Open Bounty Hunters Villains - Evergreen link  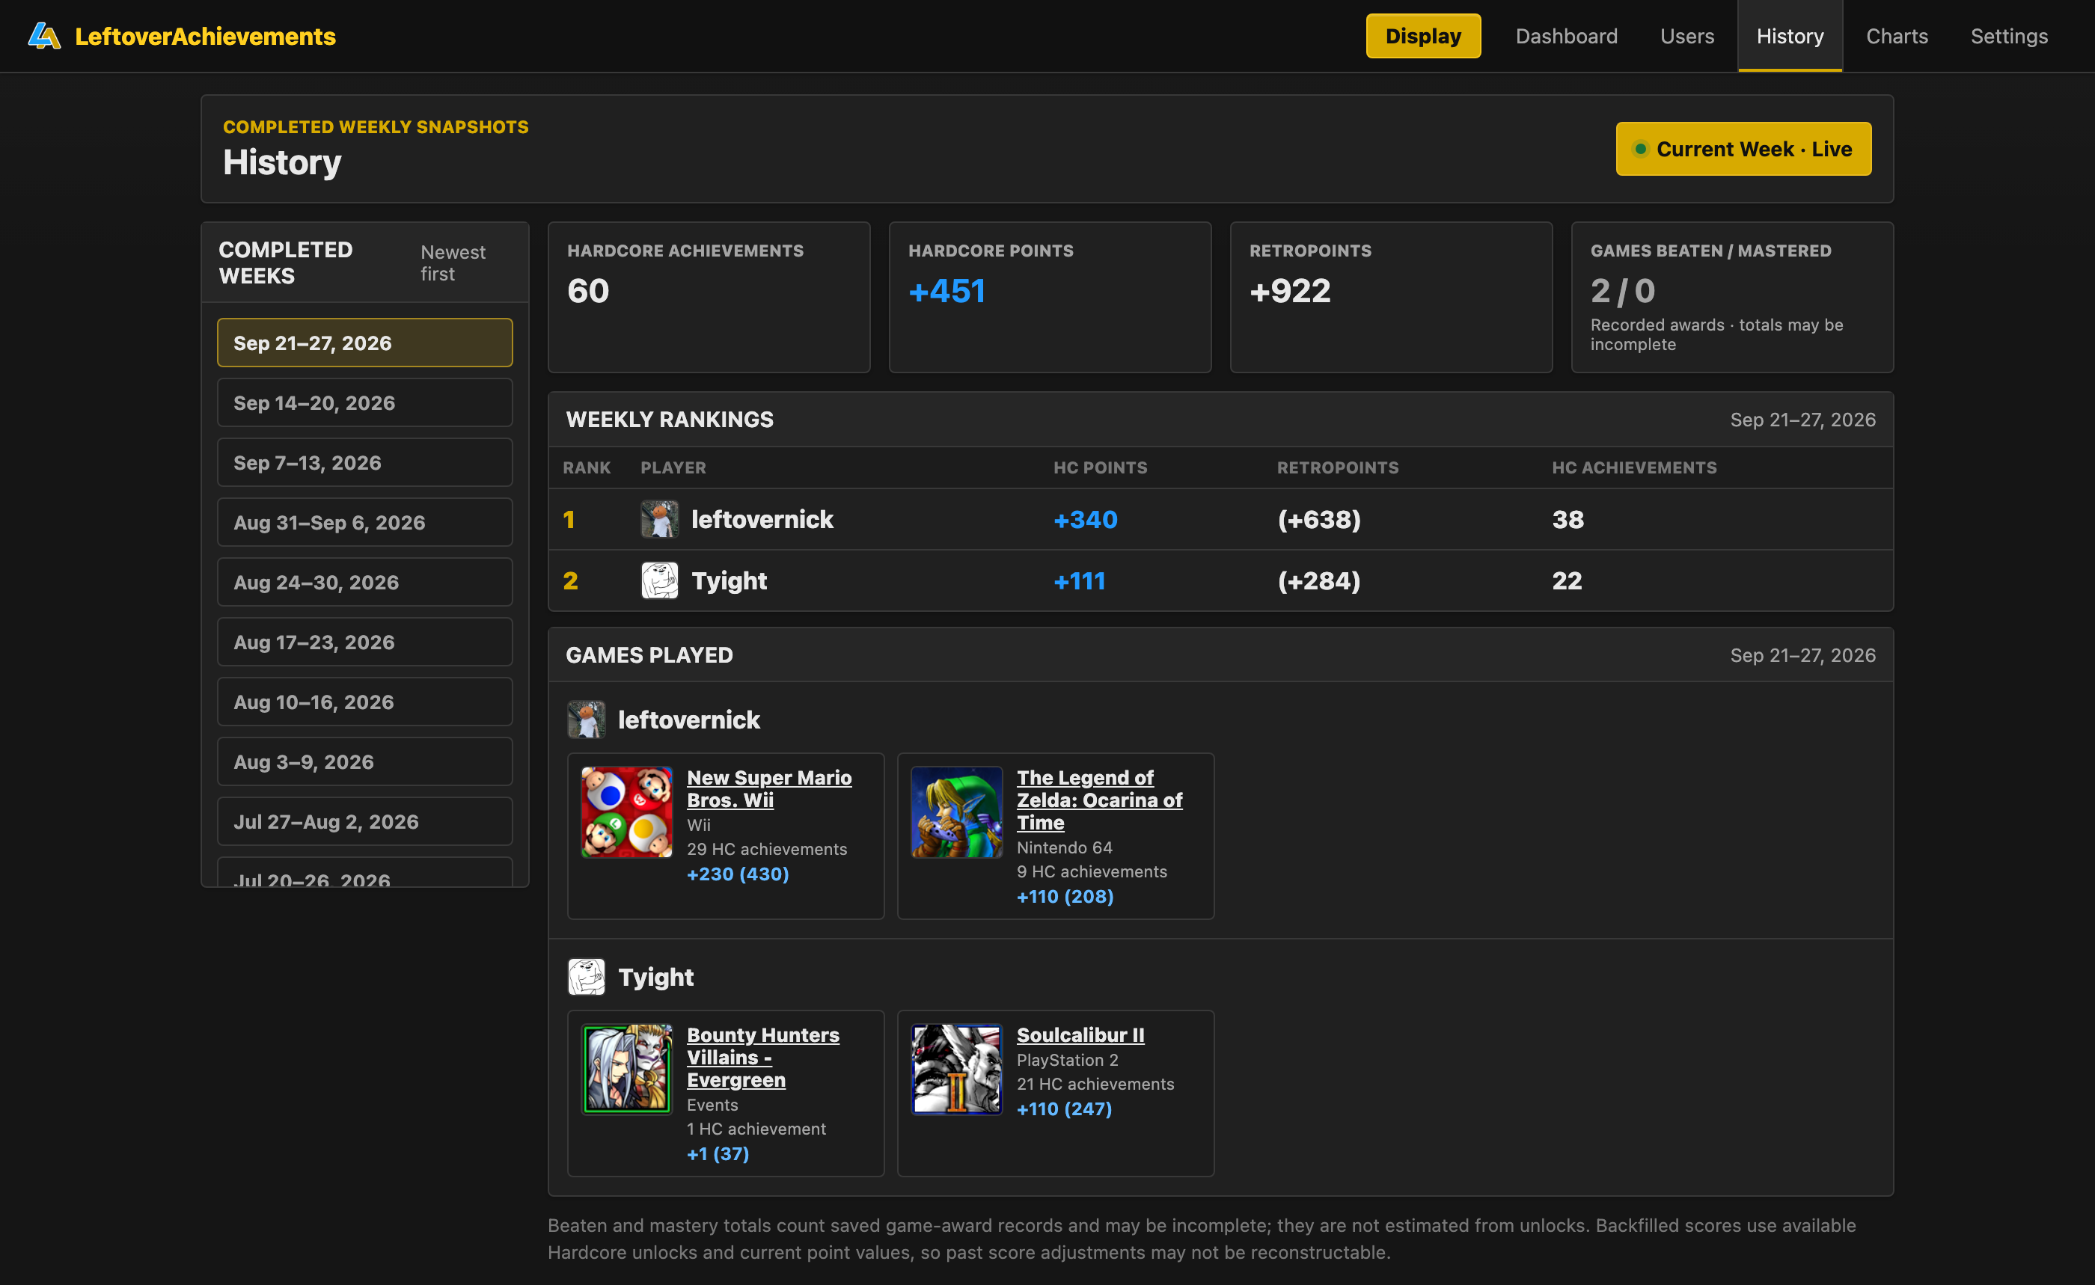coord(762,1057)
